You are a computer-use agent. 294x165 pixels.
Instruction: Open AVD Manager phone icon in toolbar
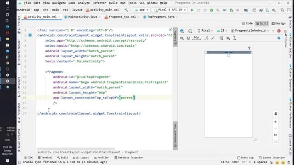pyautogui.click(x=267, y=10)
